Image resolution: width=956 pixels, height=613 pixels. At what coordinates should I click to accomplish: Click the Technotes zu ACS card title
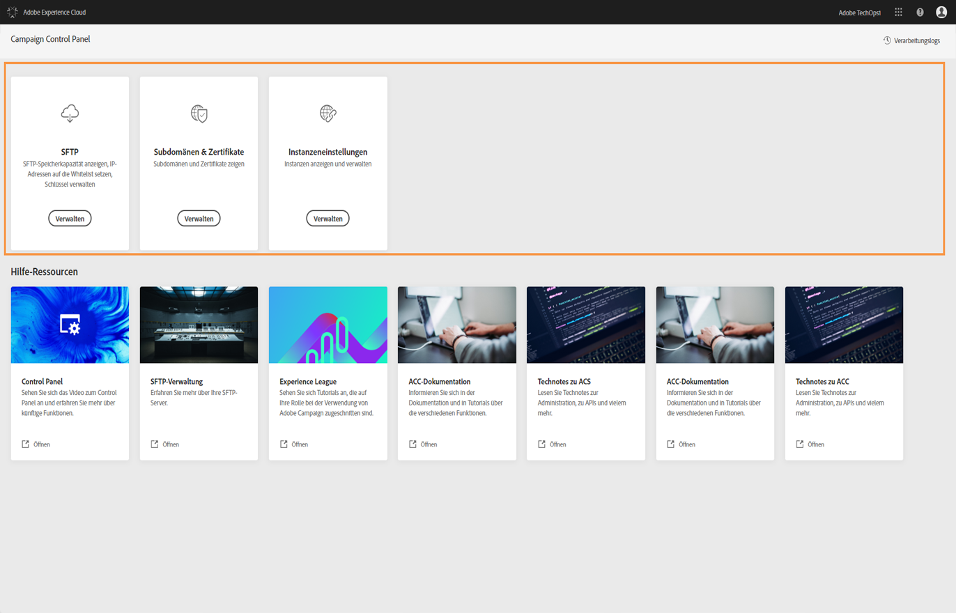564,382
